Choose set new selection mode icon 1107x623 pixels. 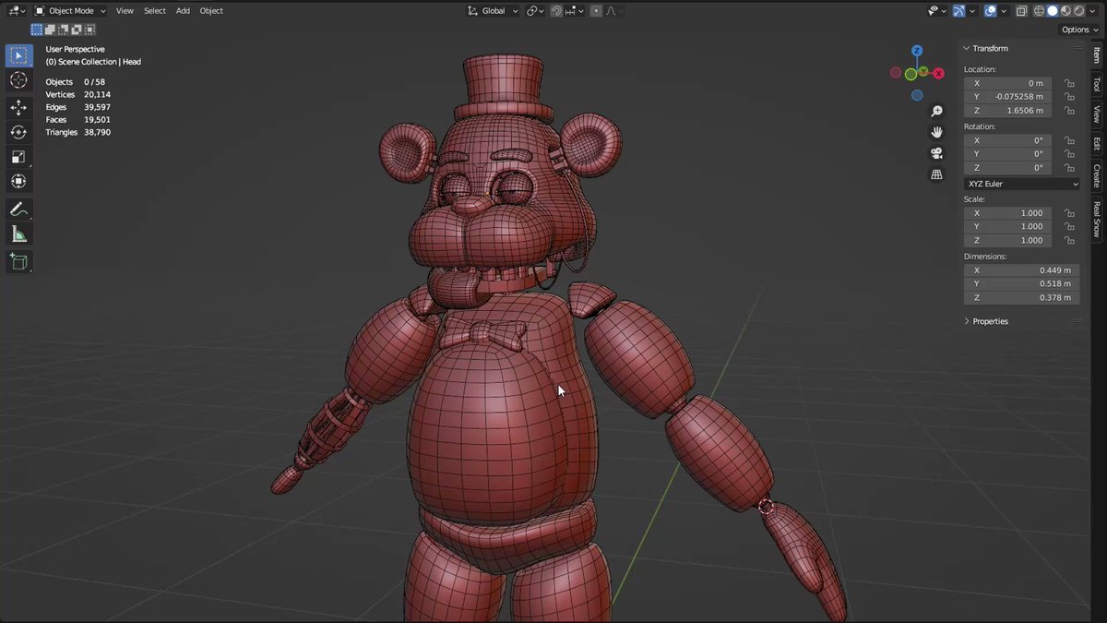(x=37, y=30)
